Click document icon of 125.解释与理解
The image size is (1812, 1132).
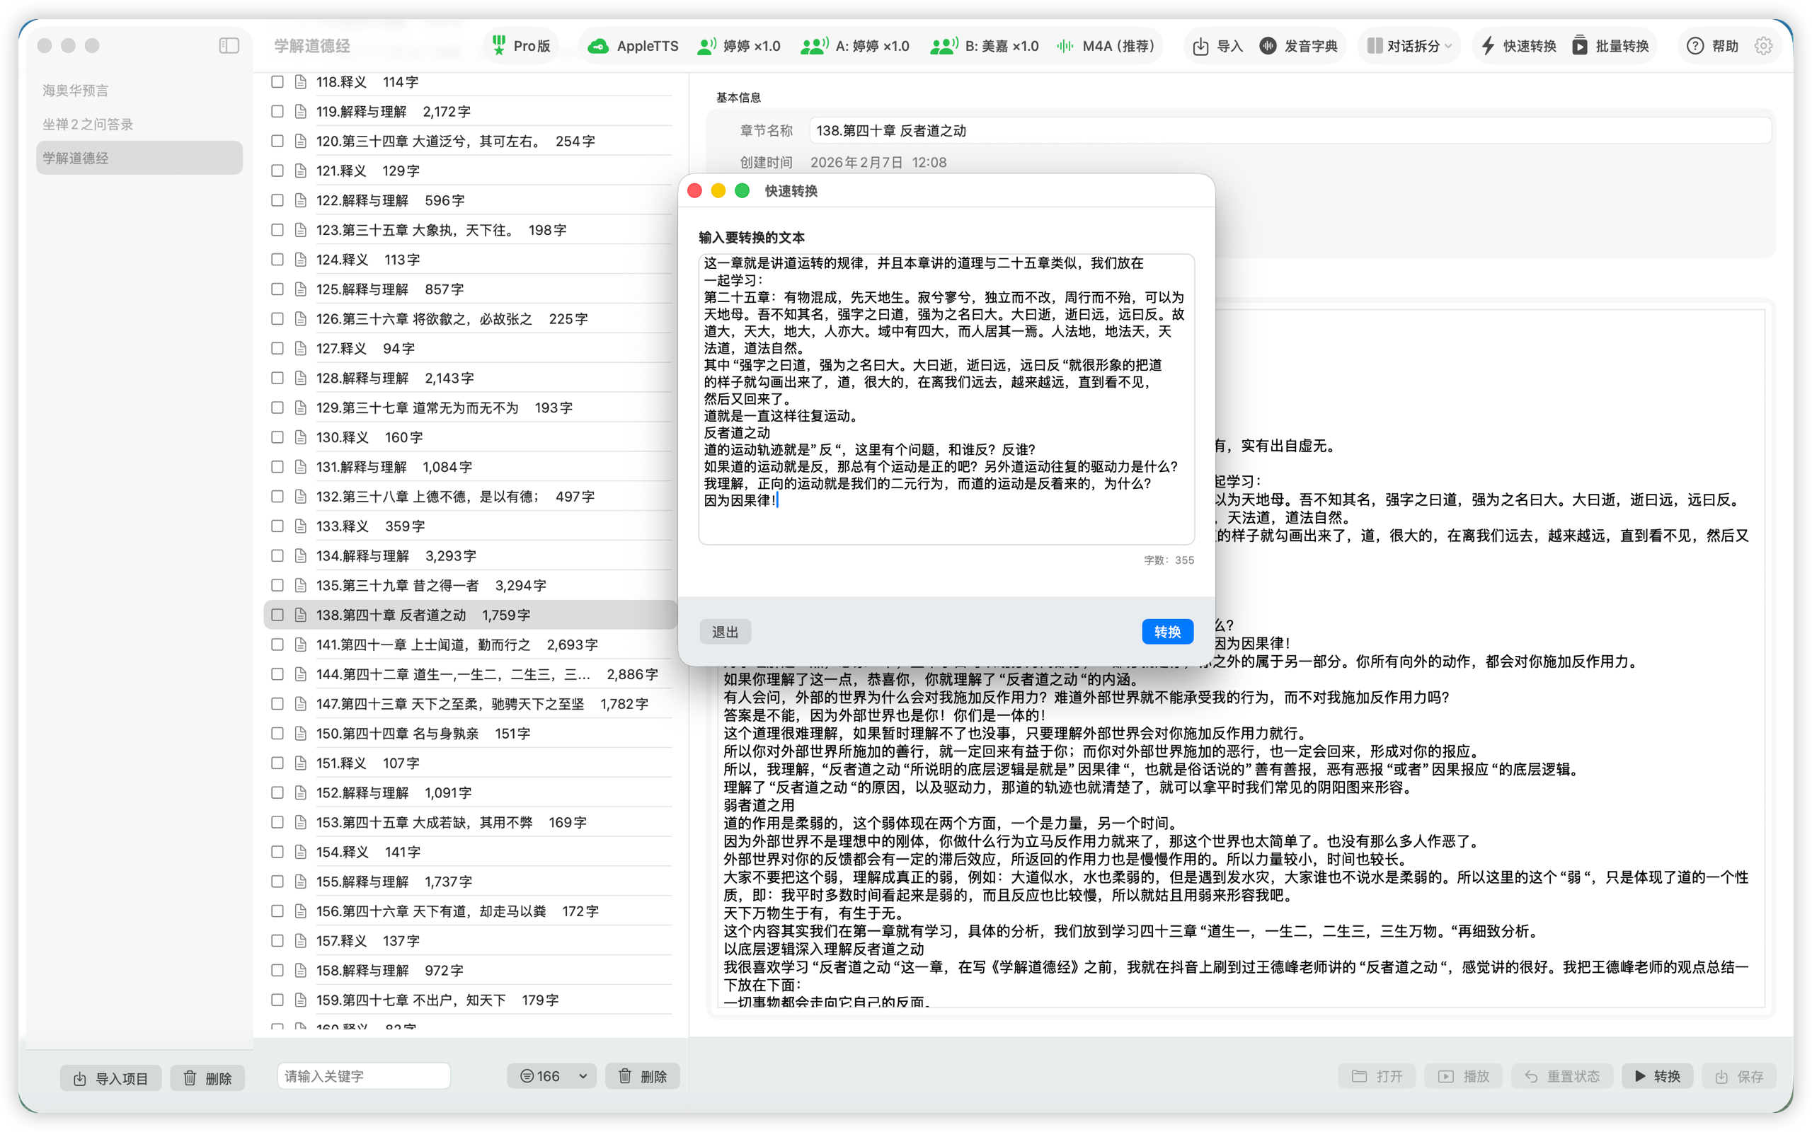tap(300, 289)
